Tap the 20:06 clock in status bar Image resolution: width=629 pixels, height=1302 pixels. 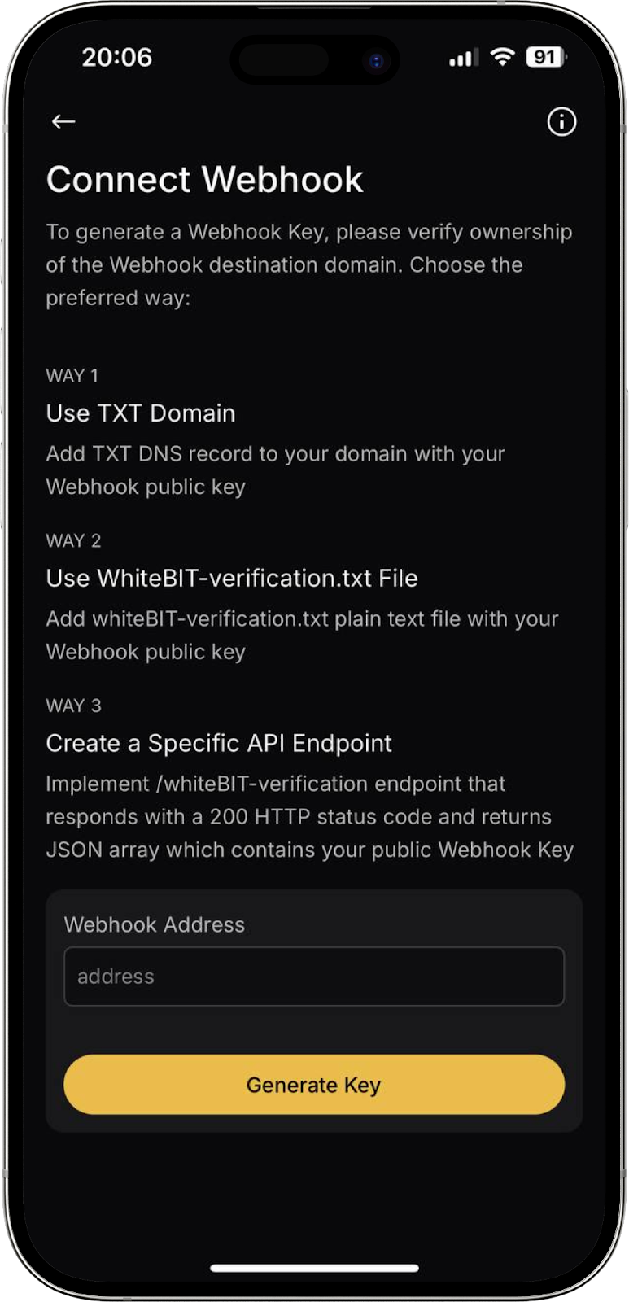click(x=117, y=57)
